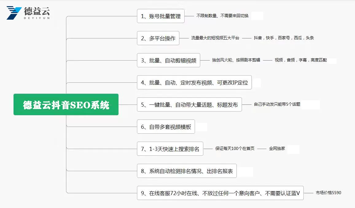Click the 保证每天100个在首页 subtopic
The height and width of the screenshot is (208, 355).
235,149
